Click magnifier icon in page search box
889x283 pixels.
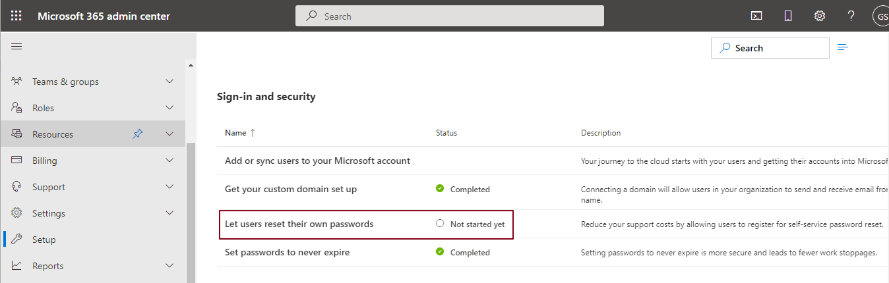coord(725,48)
